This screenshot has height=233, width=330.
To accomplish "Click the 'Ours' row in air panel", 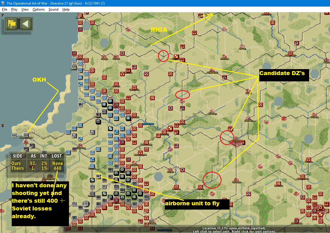I will [x=37, y=163].
